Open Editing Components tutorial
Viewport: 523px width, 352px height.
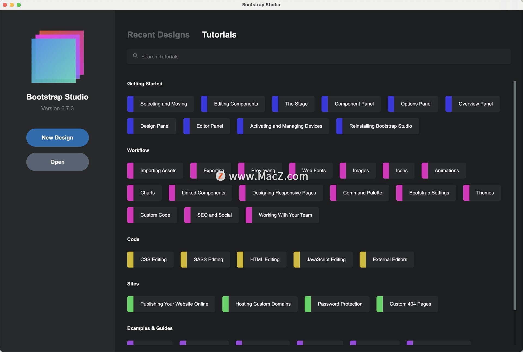click(x=233, y=104)
